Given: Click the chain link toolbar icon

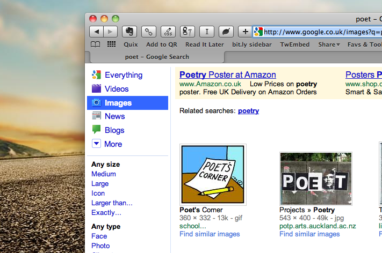Looking at the screenshot, I should click(x=149, y=32).
